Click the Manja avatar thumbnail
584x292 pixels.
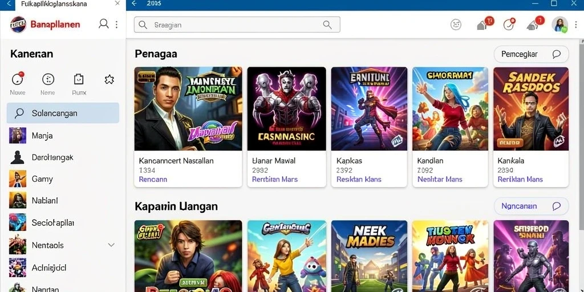point(18,136)
